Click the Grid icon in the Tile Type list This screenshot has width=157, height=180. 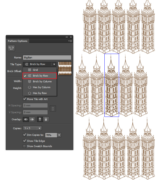(x=30, y=70)
